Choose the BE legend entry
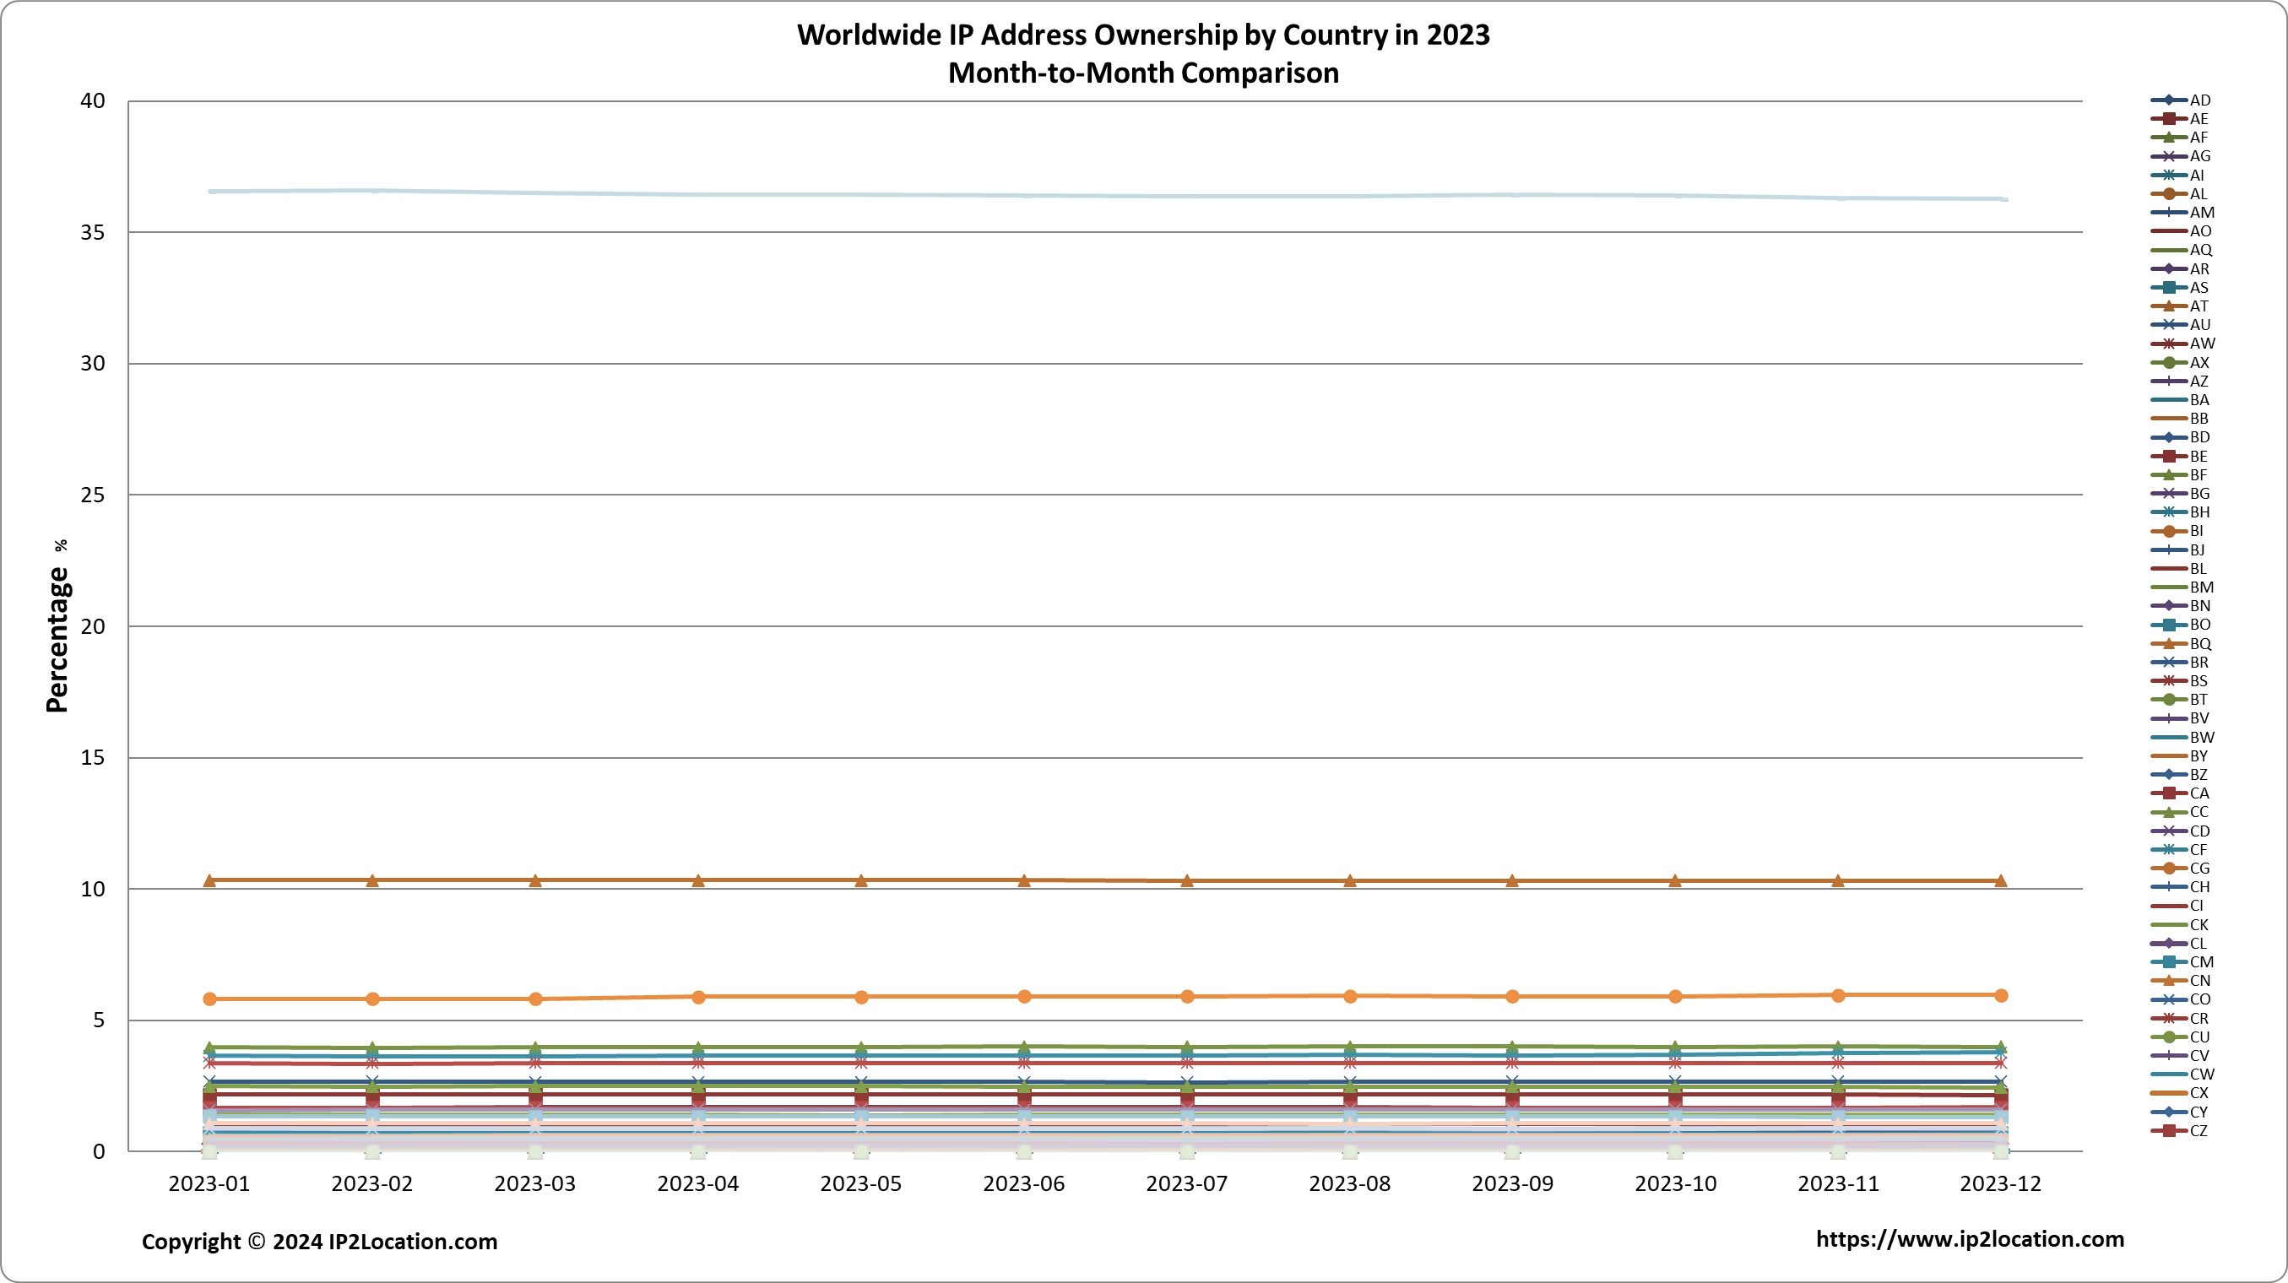 tap(2180, 457)
